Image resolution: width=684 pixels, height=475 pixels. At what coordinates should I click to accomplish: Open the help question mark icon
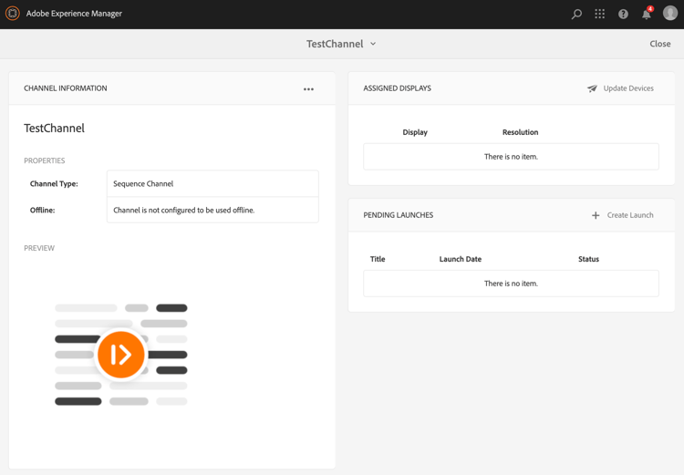624,14
